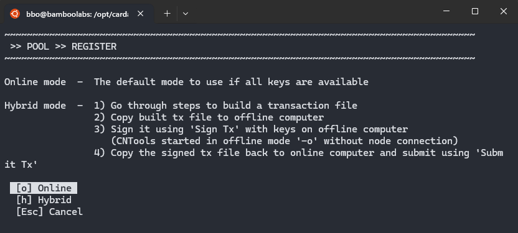Image resolution: width=518 pixels, height=233 pixels.
Task: Click step 2 Copy built tx file line
Action: (209, 117)
